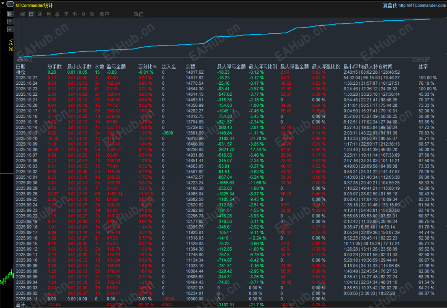The image size is (447, 308).
Task: Select the 2025.10.17 date row
Action: [26, 111]
